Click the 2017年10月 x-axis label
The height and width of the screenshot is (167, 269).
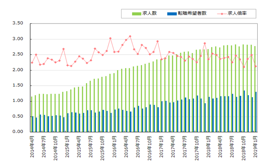point(197,148)
